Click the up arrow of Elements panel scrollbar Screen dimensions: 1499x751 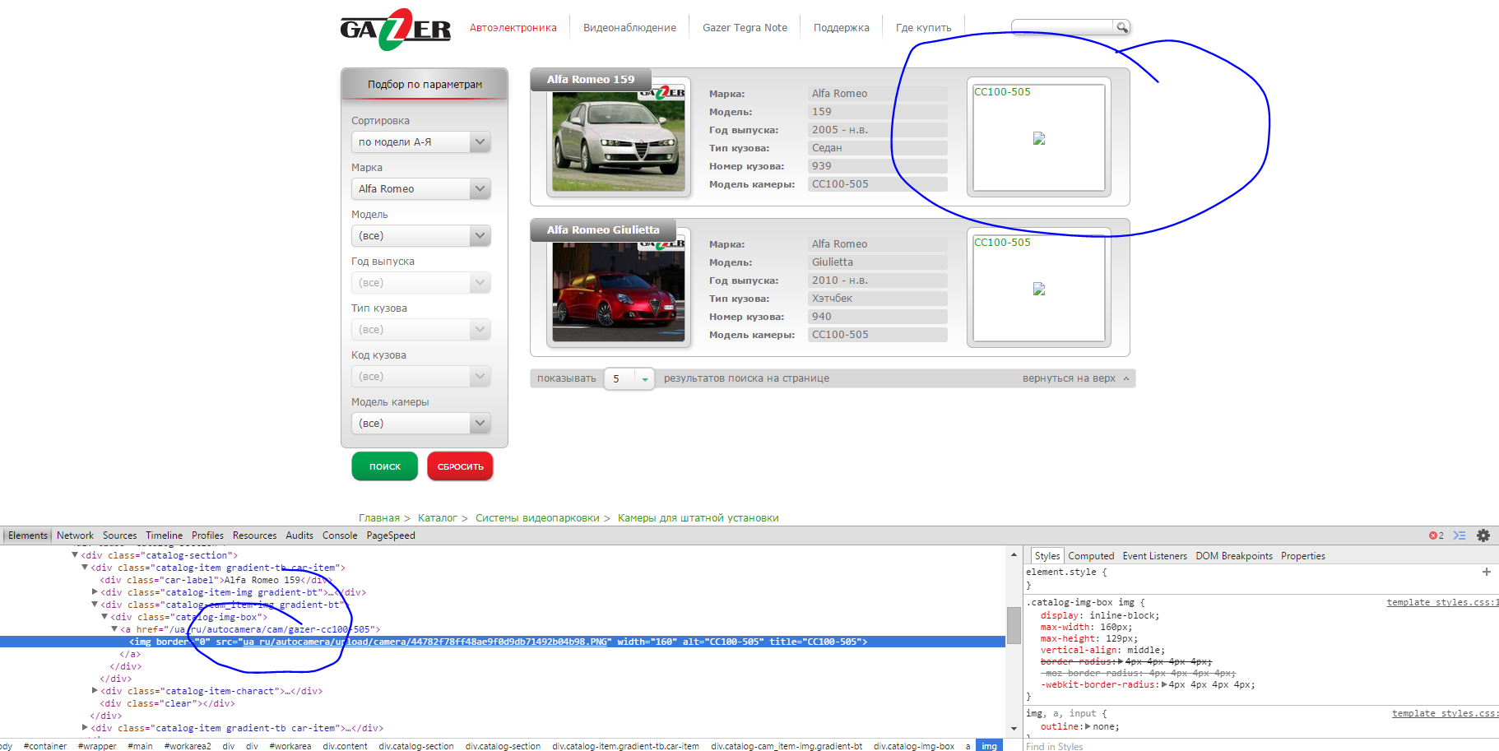tap(1014, 554)
